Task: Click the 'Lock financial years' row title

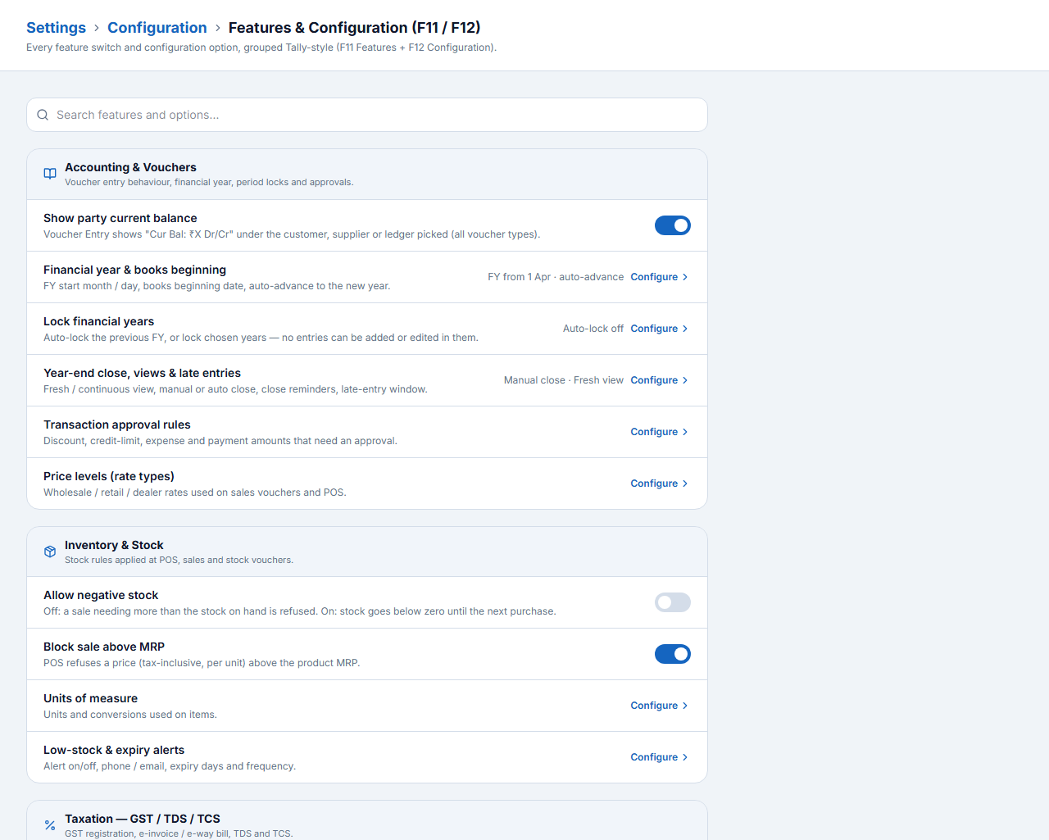Action: 98,321
